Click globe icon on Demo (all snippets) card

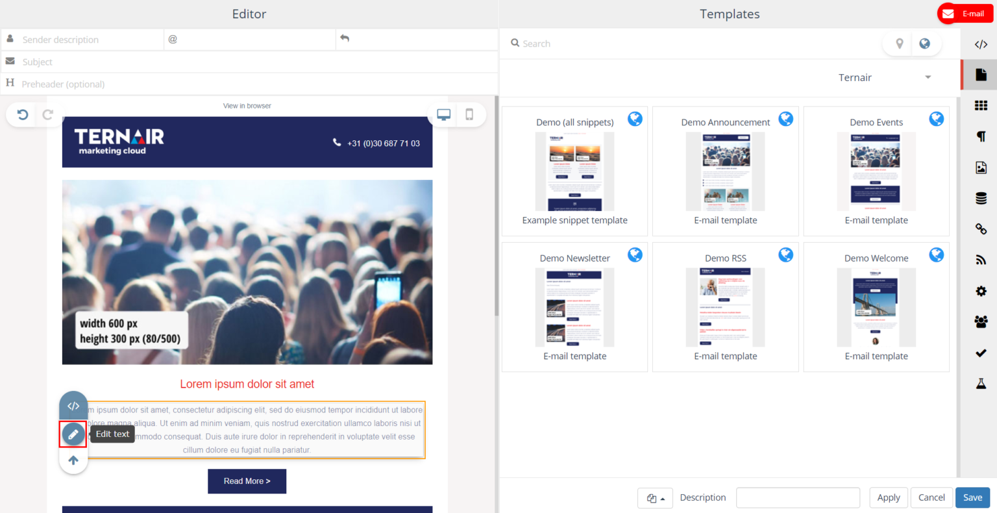635,119
